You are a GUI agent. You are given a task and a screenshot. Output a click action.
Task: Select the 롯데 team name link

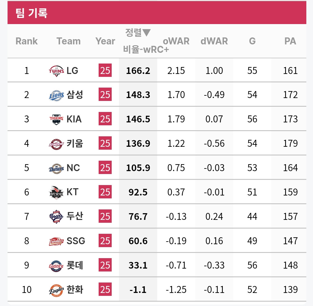[75, 265]
